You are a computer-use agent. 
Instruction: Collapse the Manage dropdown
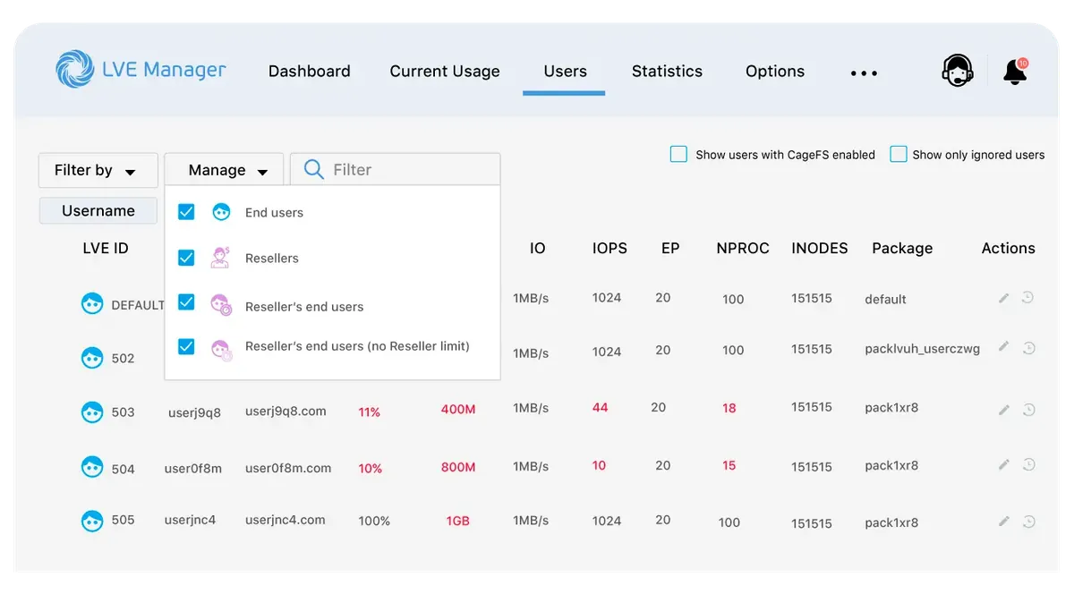coord(224,170)
